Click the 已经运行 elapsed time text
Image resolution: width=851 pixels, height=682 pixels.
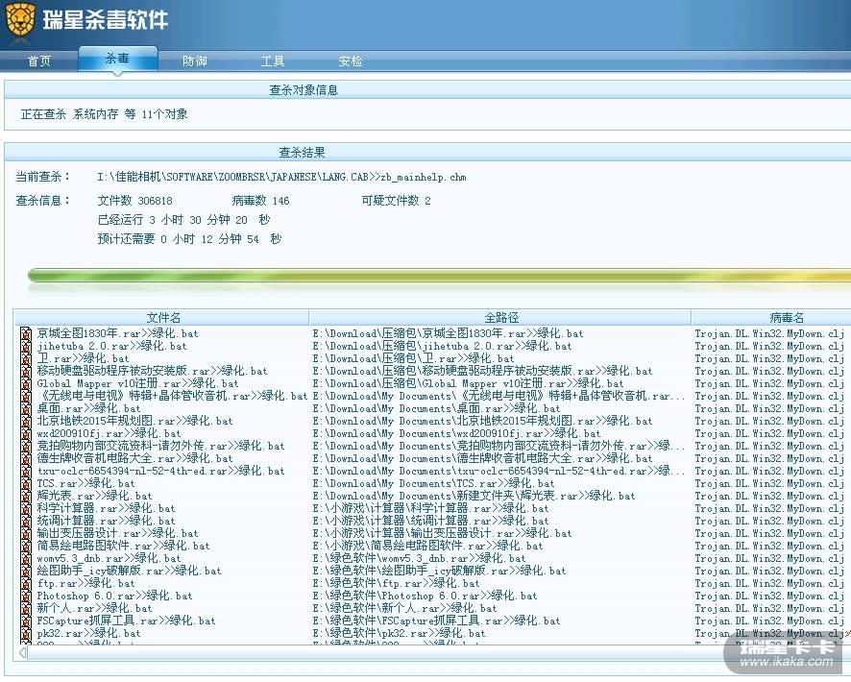(x=183, y=220)
